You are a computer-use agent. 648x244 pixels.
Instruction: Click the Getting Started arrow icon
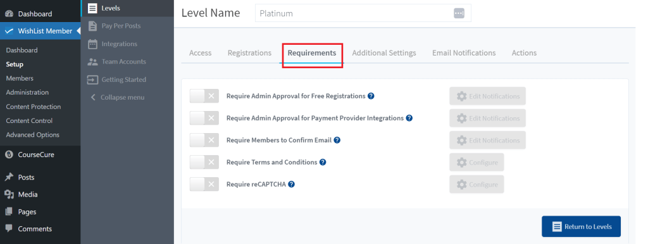pyautogui.click(x=92, y=80)
